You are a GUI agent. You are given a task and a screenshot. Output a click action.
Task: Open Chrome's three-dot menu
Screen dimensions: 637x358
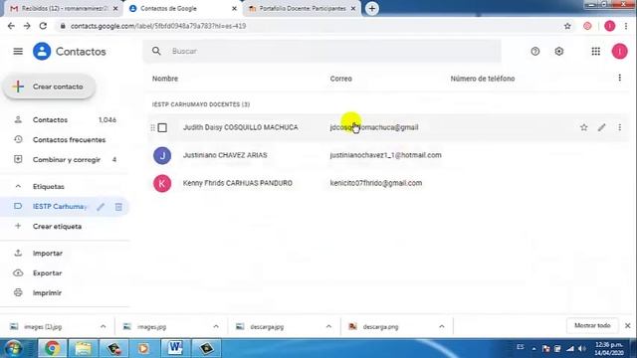[x=626, y=26]
